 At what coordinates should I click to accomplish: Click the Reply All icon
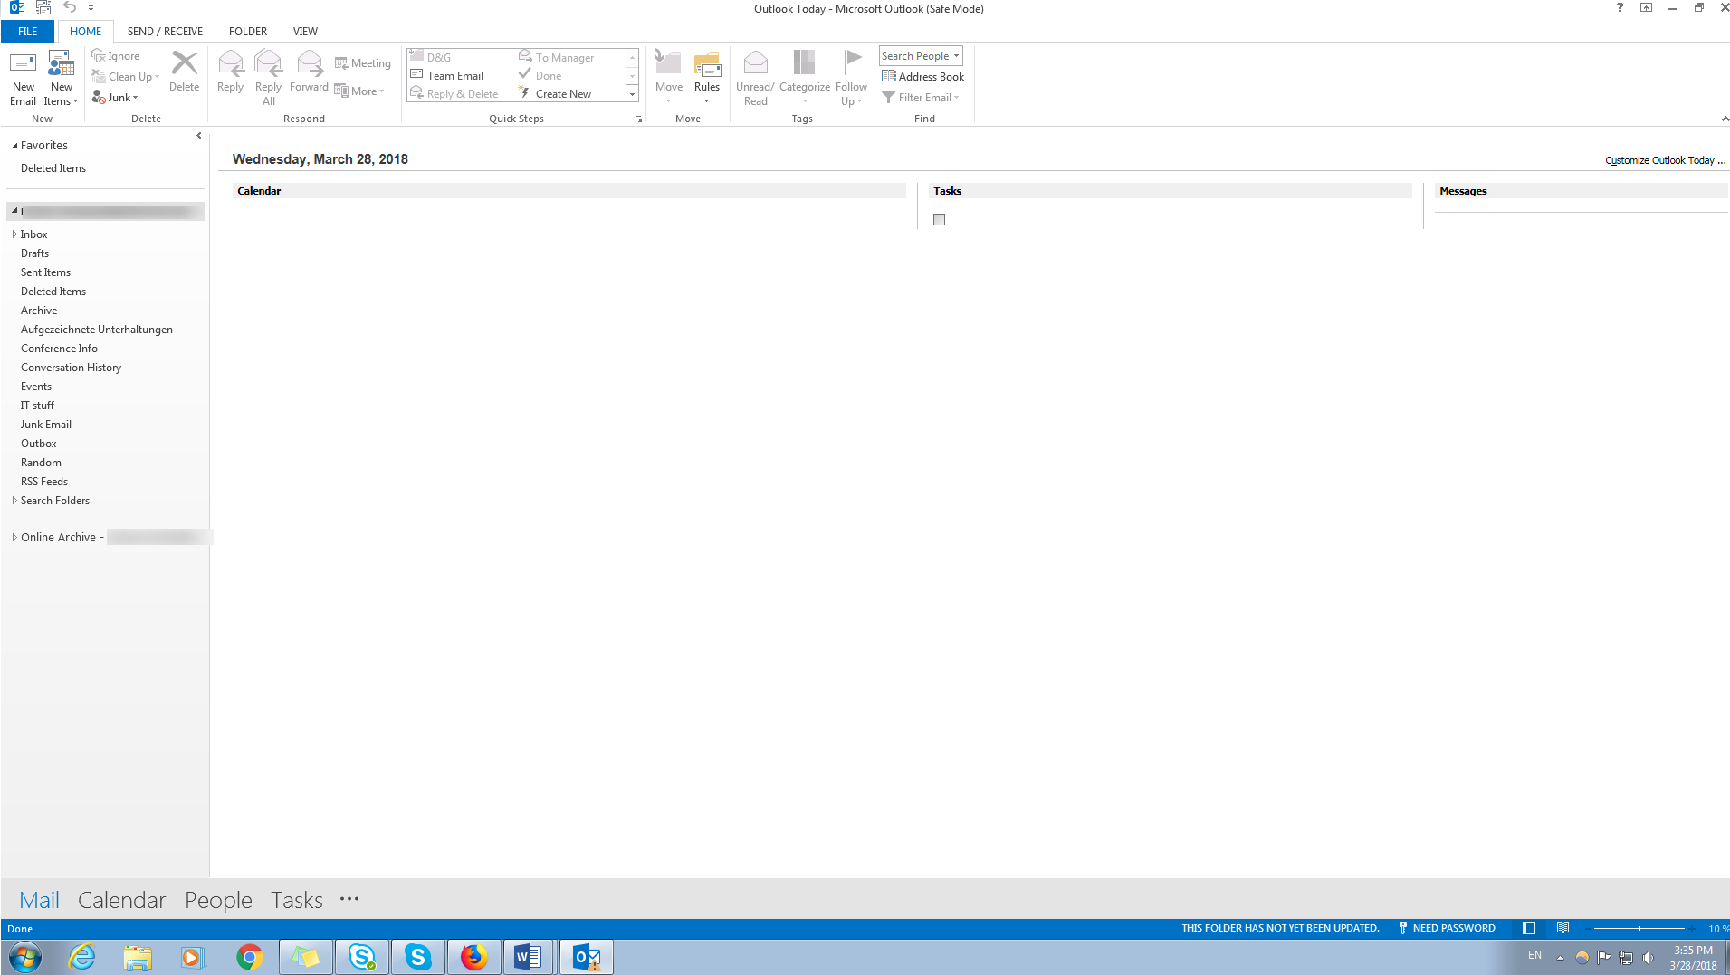[x=268, y=78]
